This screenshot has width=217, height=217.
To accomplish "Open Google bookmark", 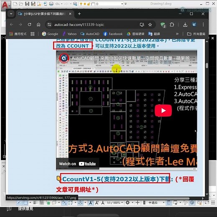I will [x=50, y=34].
